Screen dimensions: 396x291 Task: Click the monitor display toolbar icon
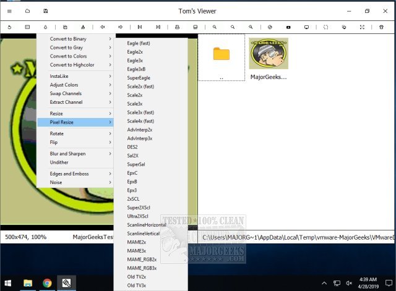[306, 27]
